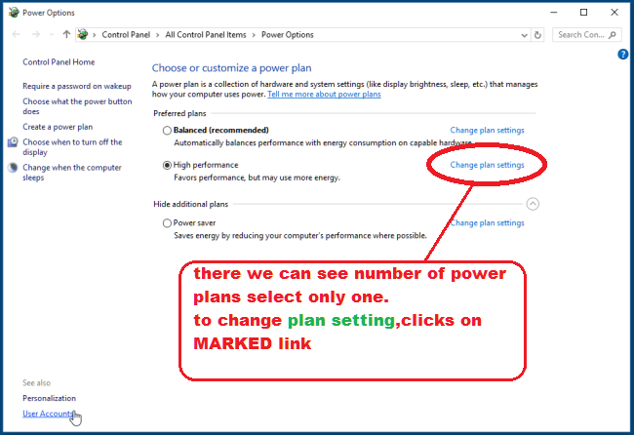Change plan settings for Power saver
This screenshot has width=634, height=435.
488,223
